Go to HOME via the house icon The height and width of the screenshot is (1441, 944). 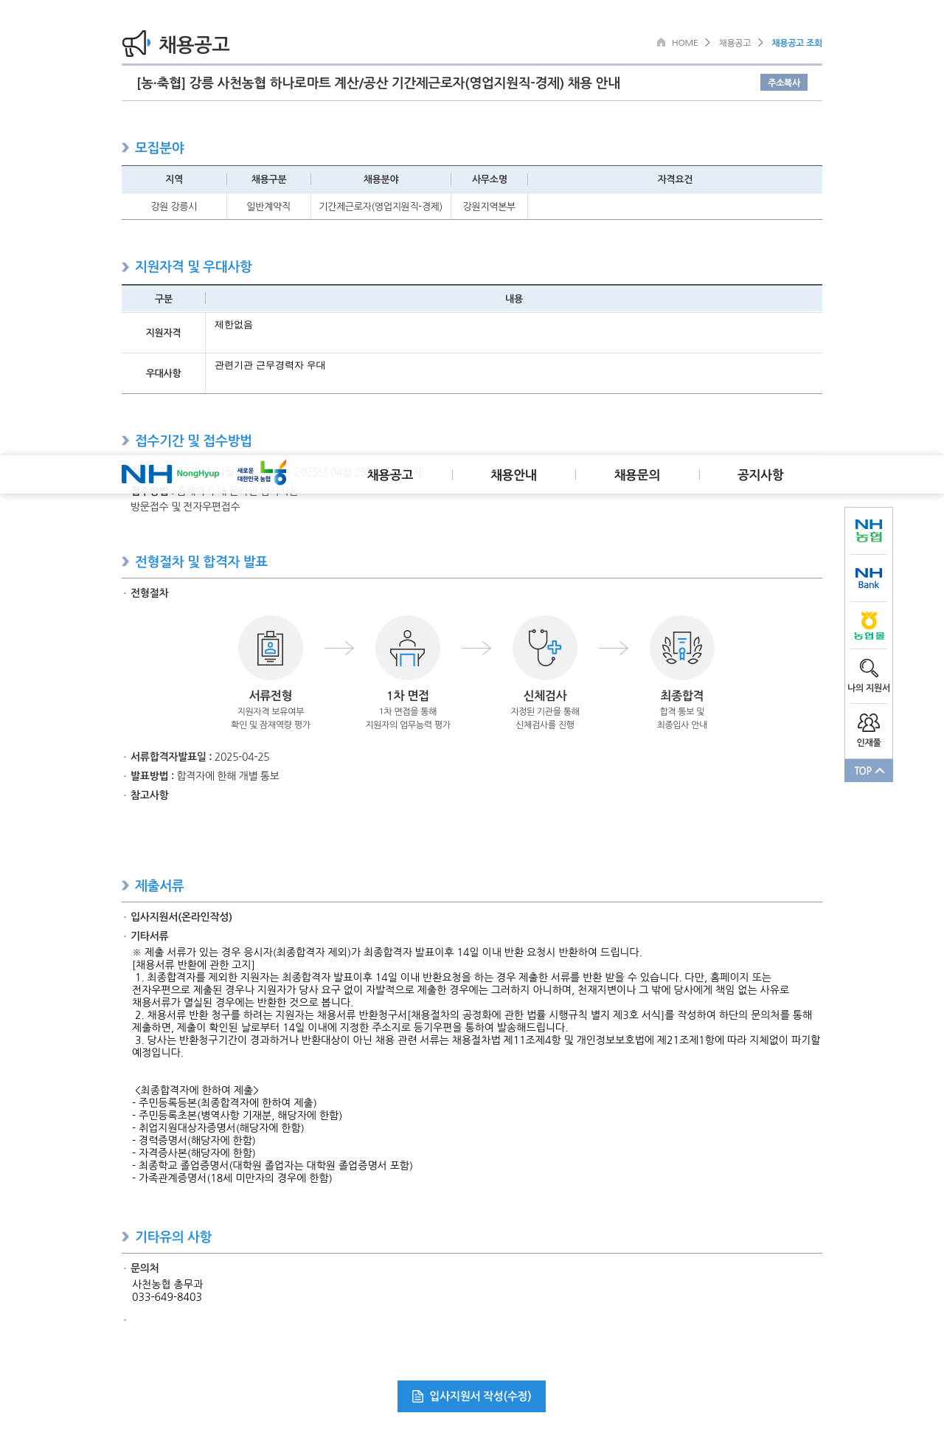click(662, 42)
